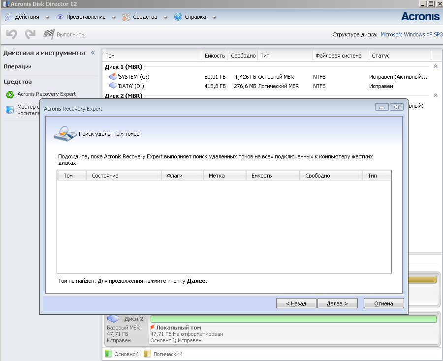Select the green Диск 2 volume bar
The width and height of the screenshot is (443, 361).
(x=293, y=319)
